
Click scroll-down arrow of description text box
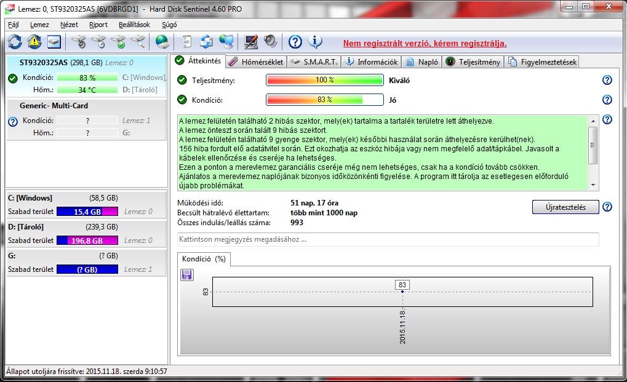(593, 185)
